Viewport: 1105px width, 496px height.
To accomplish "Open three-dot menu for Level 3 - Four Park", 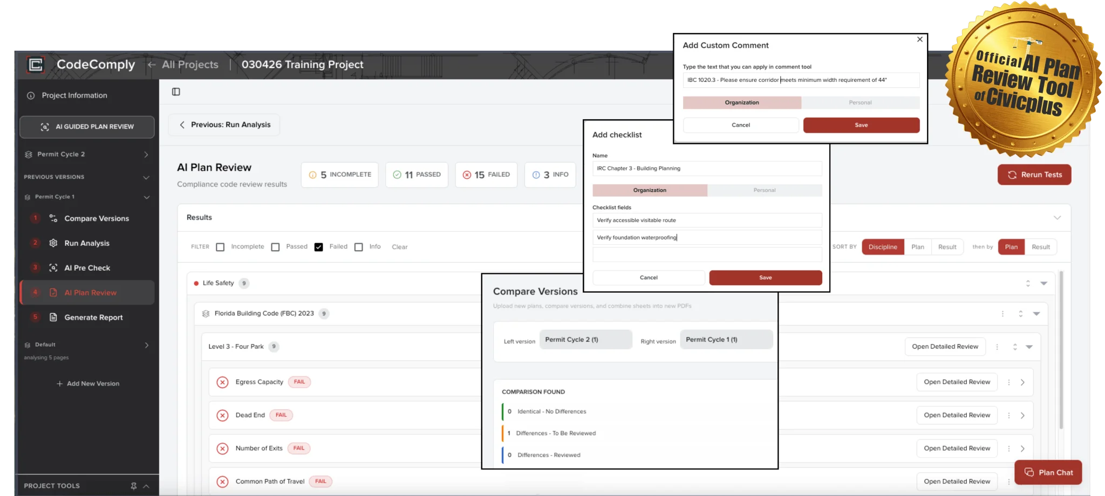I will (997, 347).
